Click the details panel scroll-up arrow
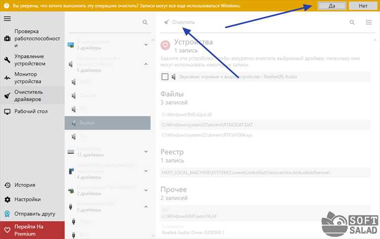380x239 pixels. [x=375, y=39]
